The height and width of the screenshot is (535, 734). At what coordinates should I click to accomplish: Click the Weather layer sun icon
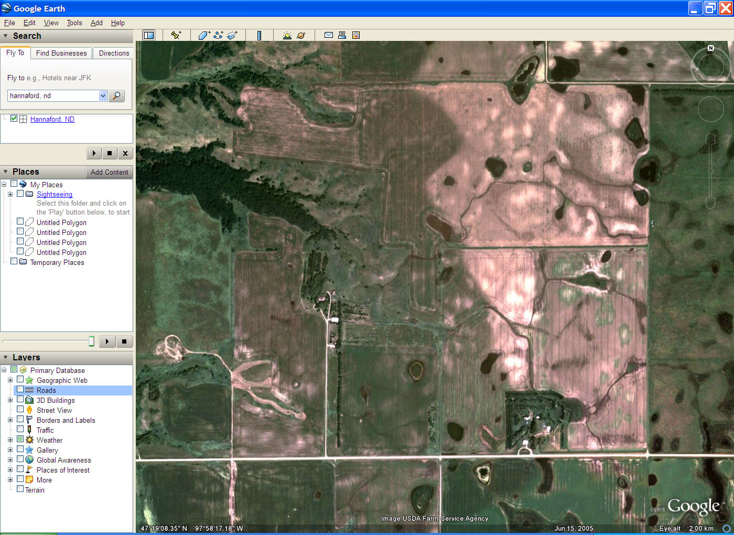(x=29, y=440)
